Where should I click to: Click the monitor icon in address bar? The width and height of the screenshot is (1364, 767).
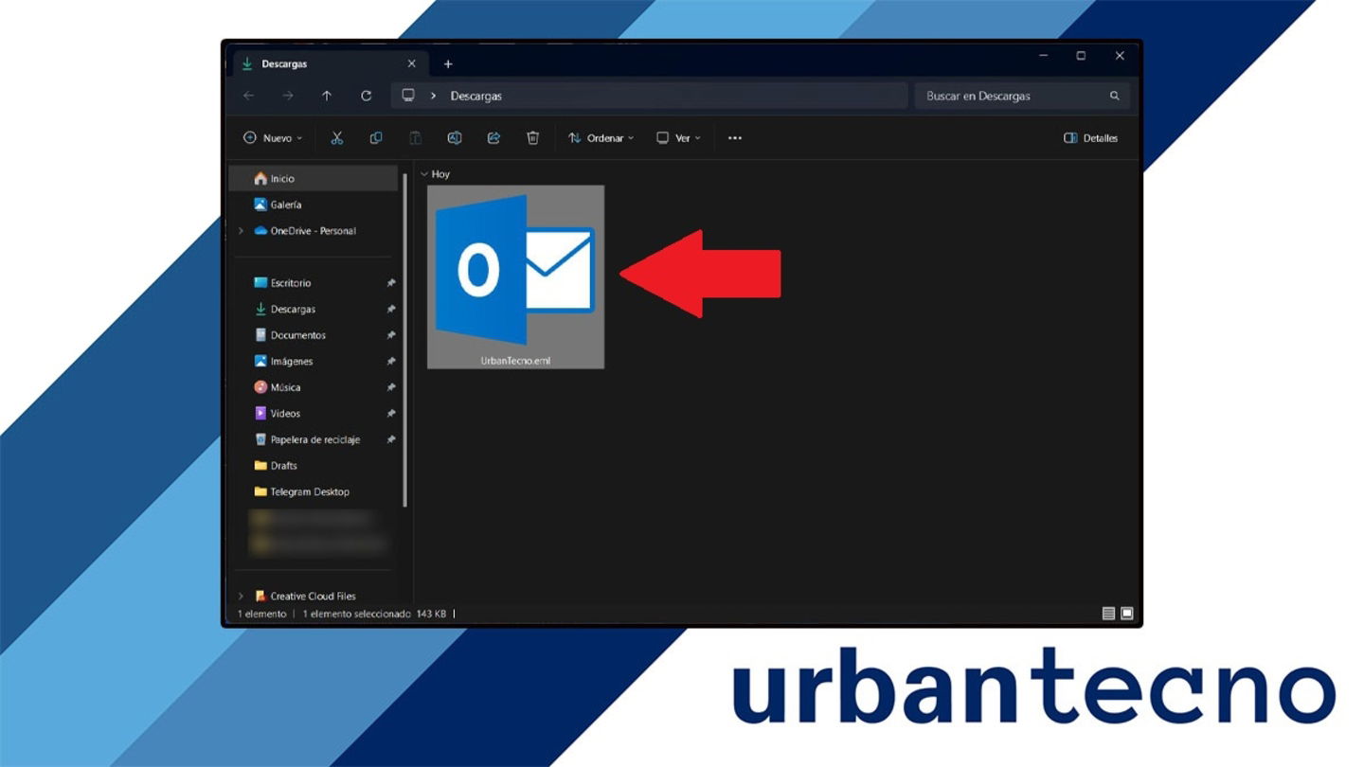pyautogui.click(x=408, y=96)
